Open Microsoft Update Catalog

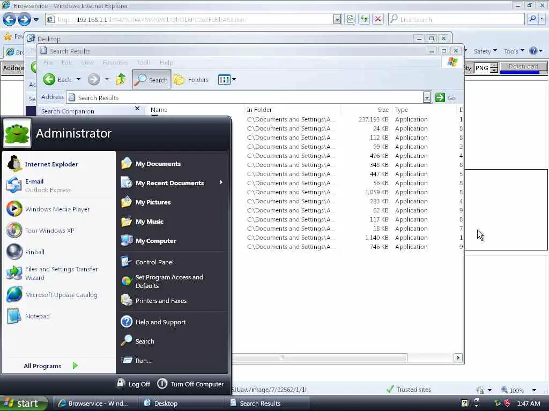pyautogui.click(x=52, y=295)
